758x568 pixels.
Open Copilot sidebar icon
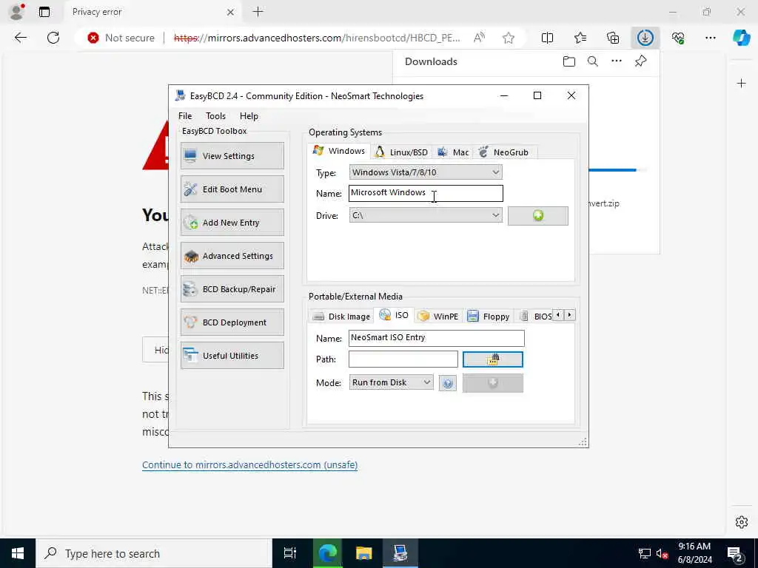pos(741,38)
